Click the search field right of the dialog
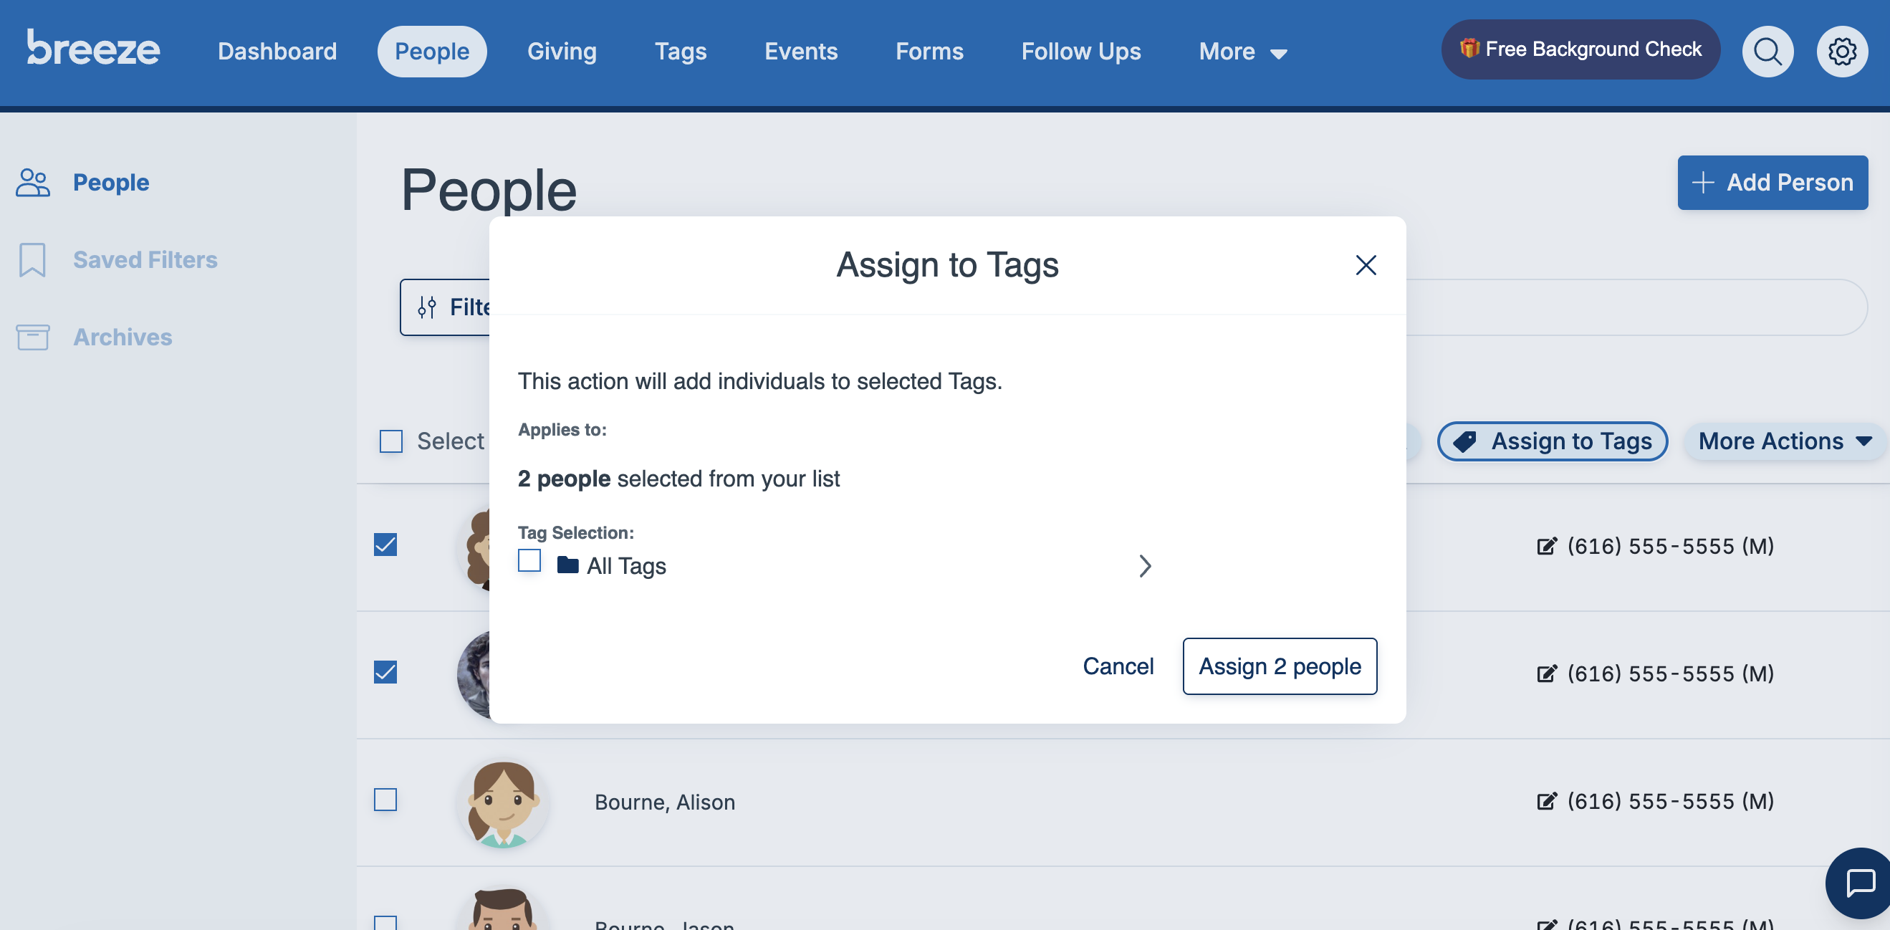 click(1636, 307)
